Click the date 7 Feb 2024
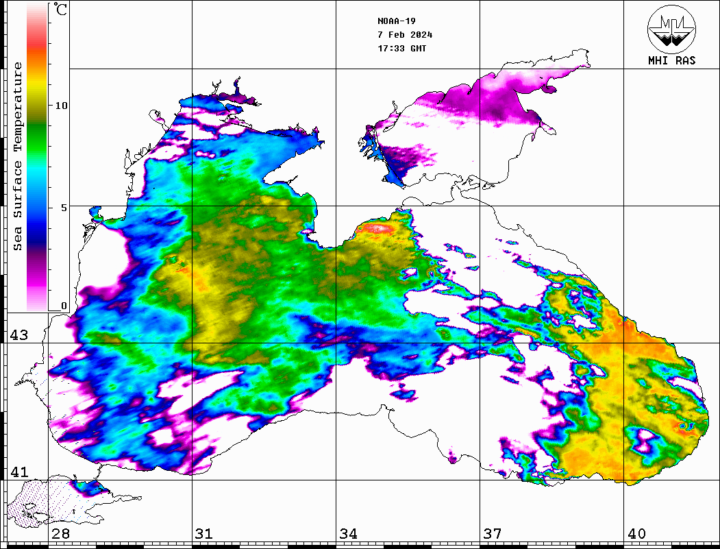The width and height of the screenshot is (720, 549). [x=405, y=35]
